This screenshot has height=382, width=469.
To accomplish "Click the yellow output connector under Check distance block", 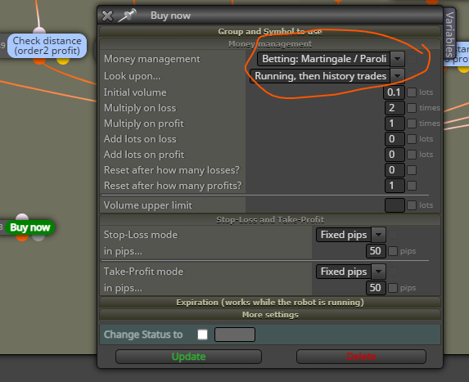I will 63,61.
